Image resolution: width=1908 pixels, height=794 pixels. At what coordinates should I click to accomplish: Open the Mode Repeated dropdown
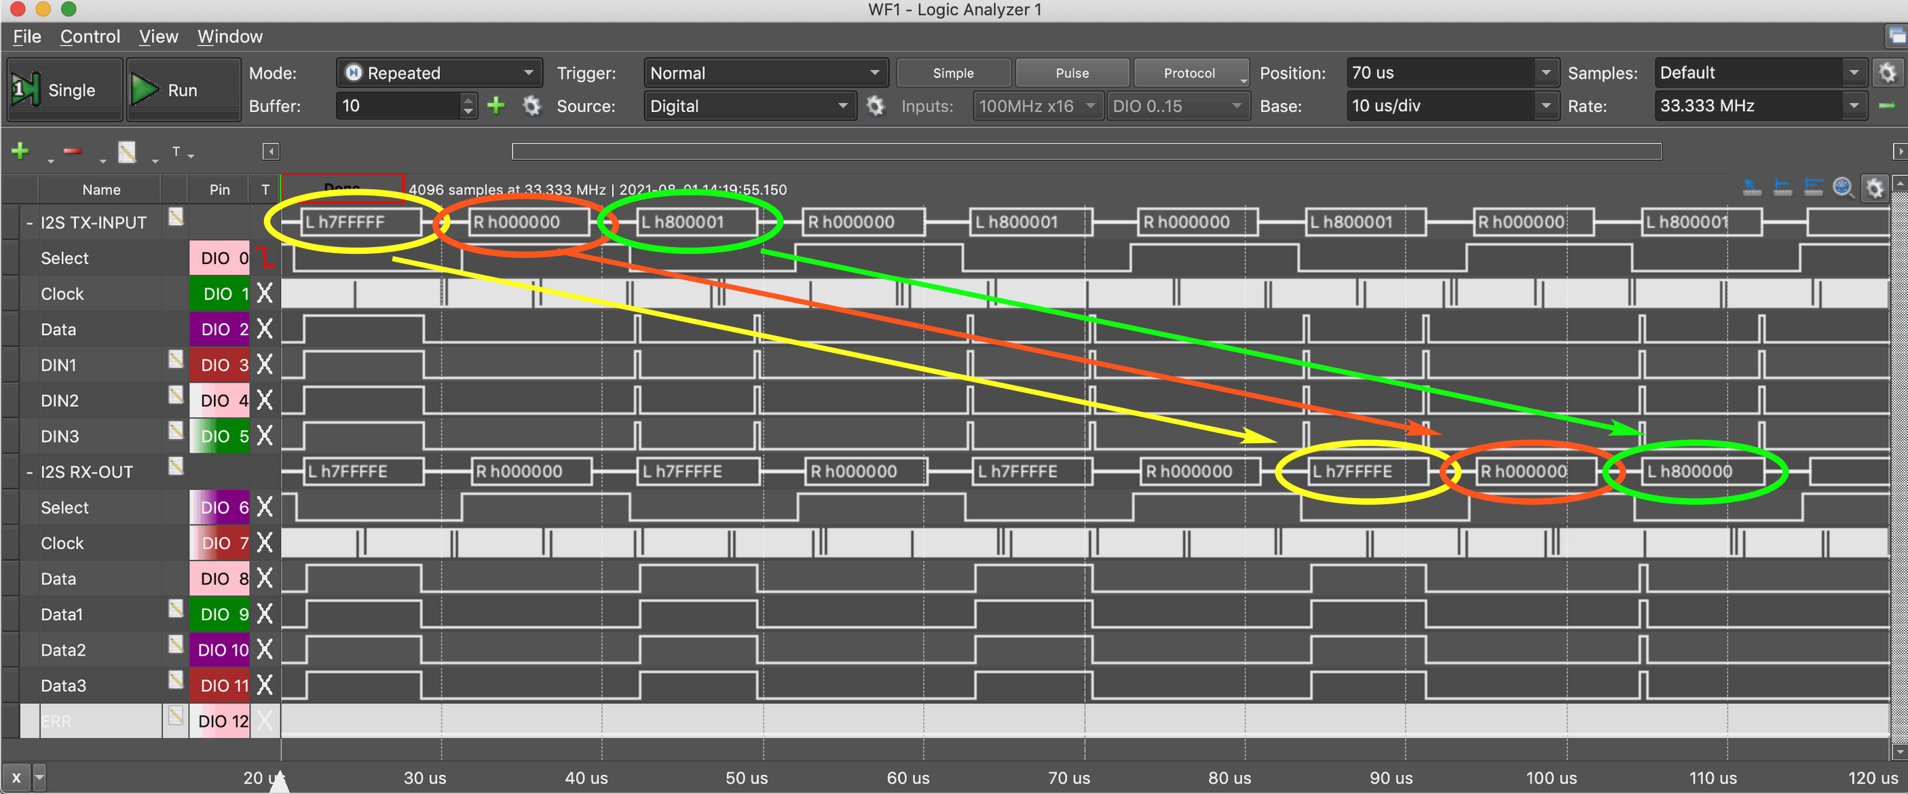click(x=439, y=73)
